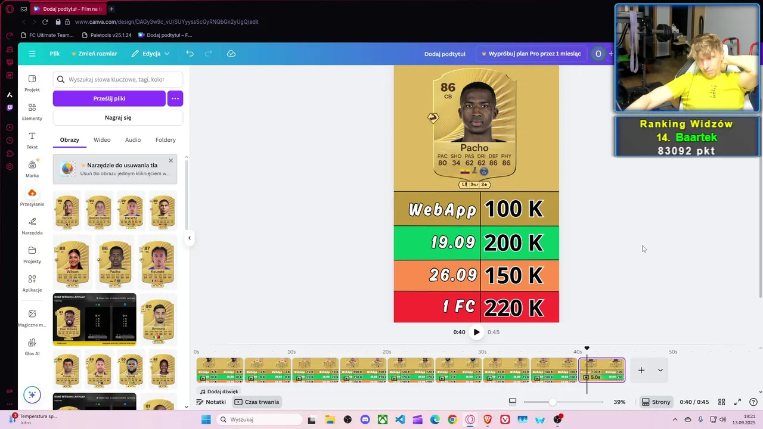Open the help question mark button

point(753,402)
